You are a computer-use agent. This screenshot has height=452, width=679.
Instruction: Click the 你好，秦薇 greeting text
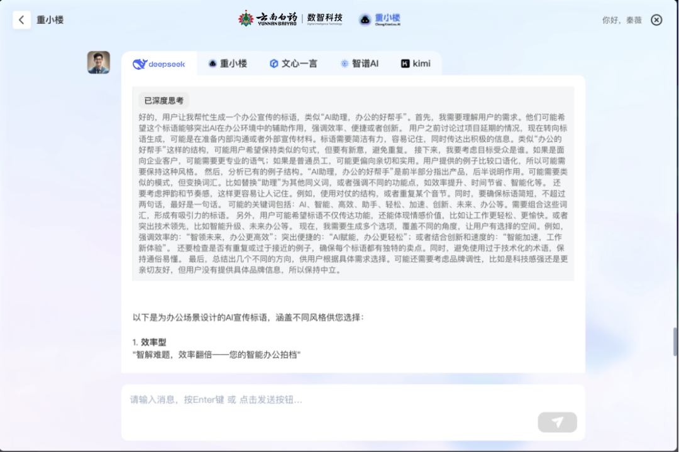(621, 20)
